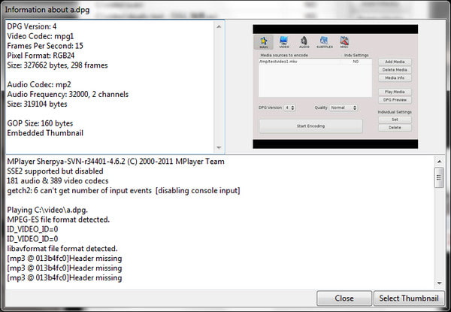
Task: Click the MPlayer Sherpya-SVN version line
Action: (116, 162)
